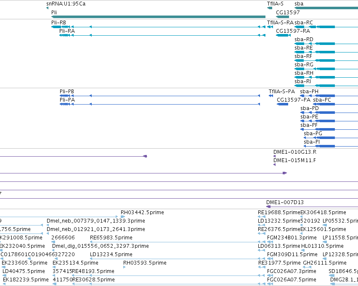Click the CG13597 gene label
Screen dimensions: 358x286
[288, 13]
